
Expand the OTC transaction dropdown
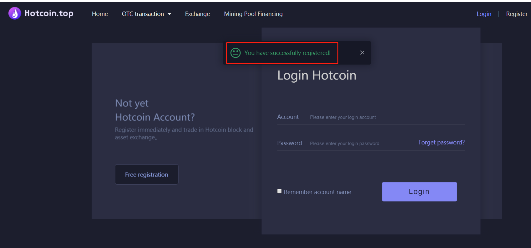146,14
